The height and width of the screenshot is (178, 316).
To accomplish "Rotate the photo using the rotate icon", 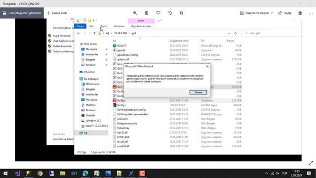I will 170,13.
